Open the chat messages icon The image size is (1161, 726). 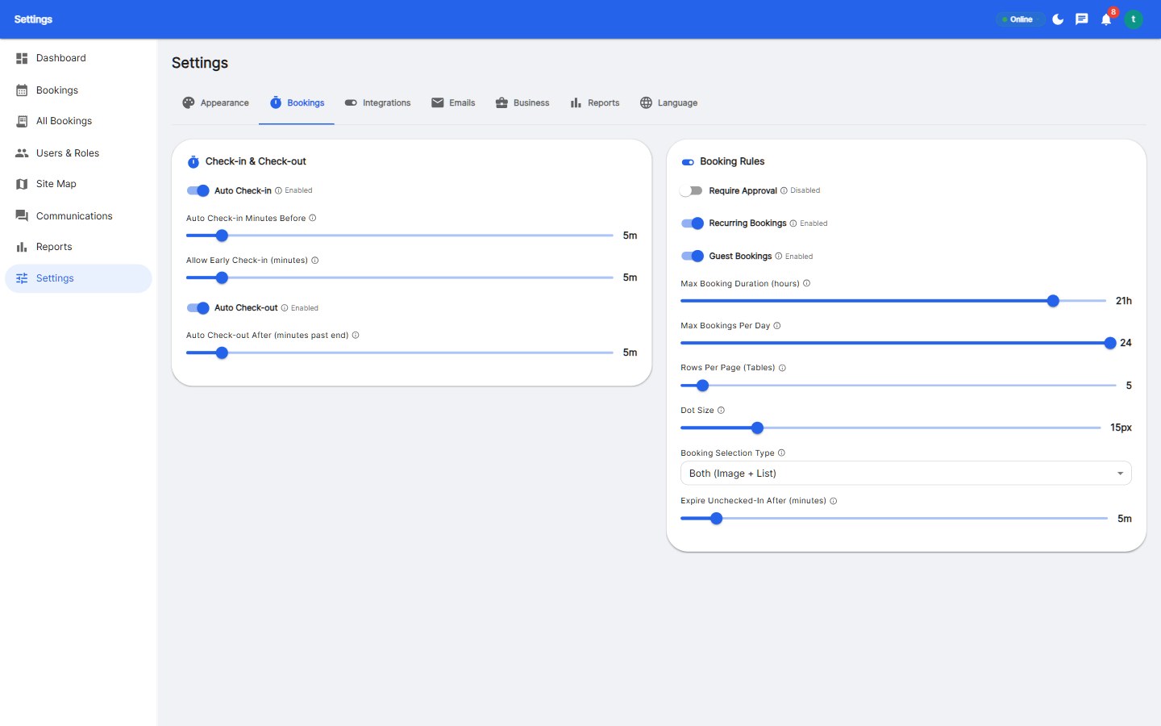pyautogui.click(x=1082, y=19)
